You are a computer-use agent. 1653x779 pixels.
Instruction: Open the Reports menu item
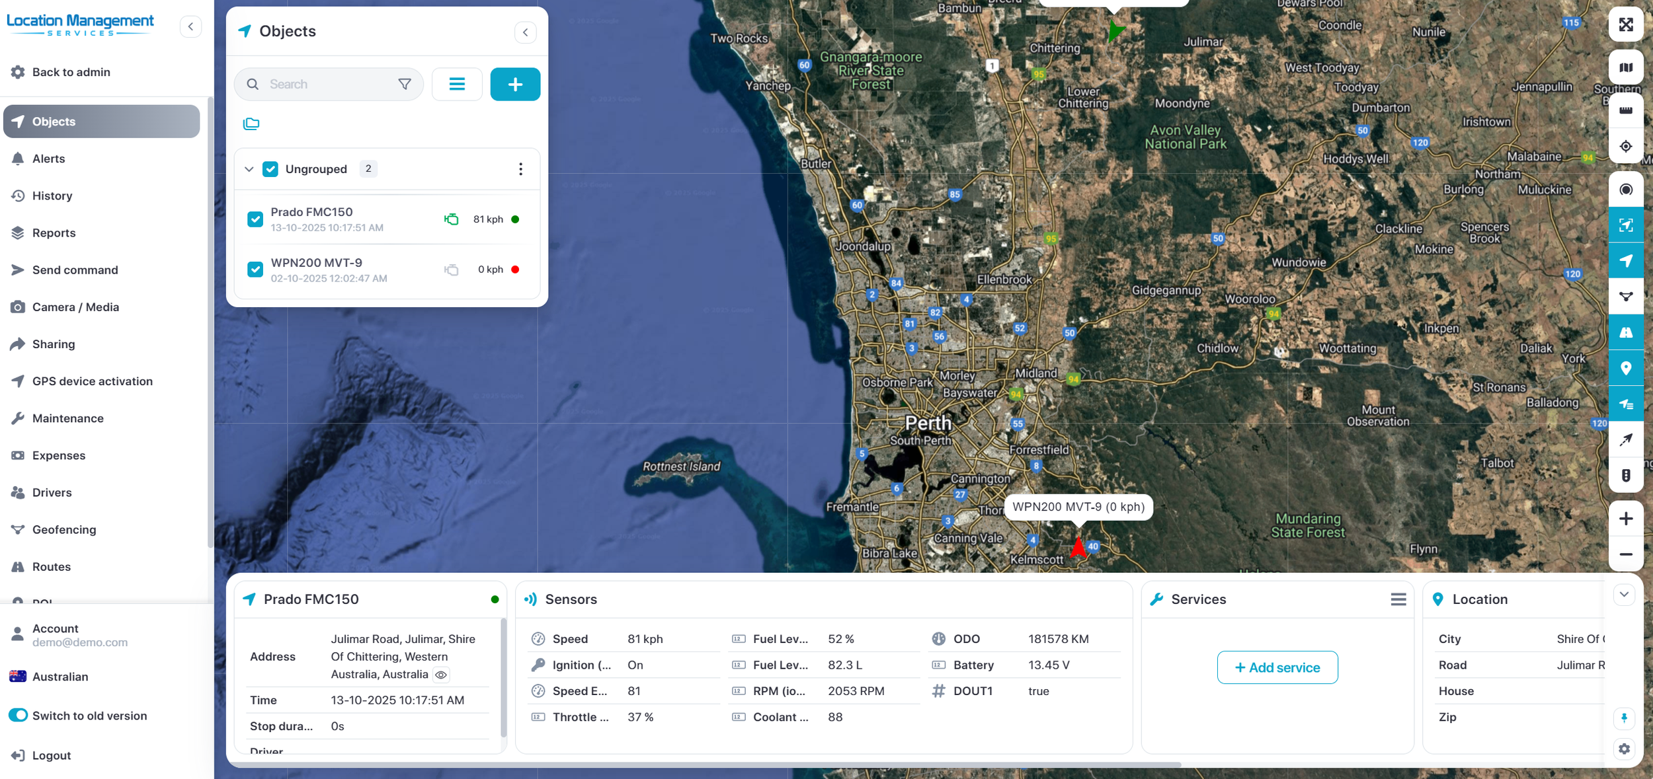54,233
